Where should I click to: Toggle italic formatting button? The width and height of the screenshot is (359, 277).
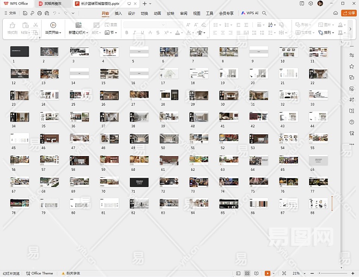[x=134, y=33]
